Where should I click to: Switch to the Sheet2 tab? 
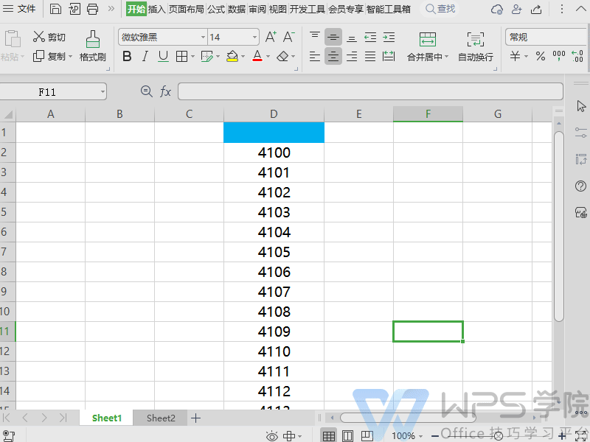[161, 418]
